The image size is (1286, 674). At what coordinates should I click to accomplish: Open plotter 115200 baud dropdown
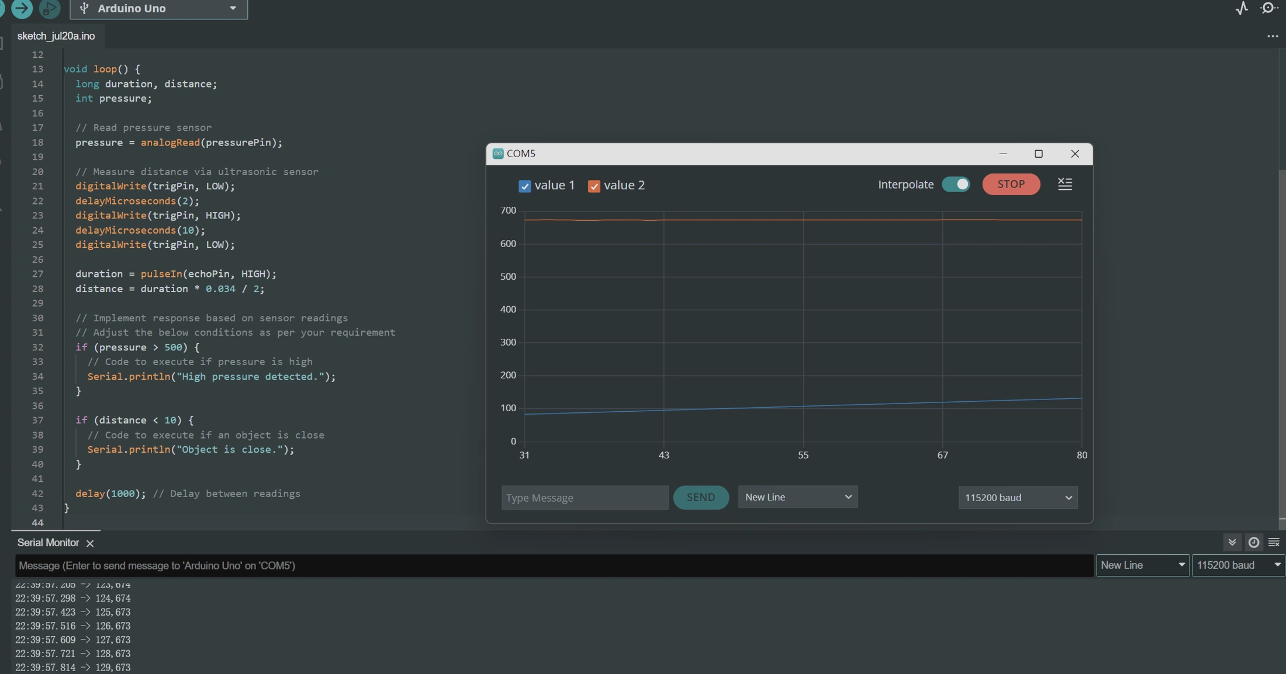click(1018, 498)
